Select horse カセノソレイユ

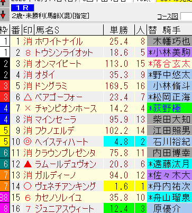tap(58, 198)
